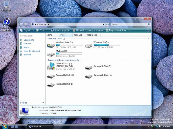Click the 67.7 GB free of 78.1 GB text

[66, 47]
